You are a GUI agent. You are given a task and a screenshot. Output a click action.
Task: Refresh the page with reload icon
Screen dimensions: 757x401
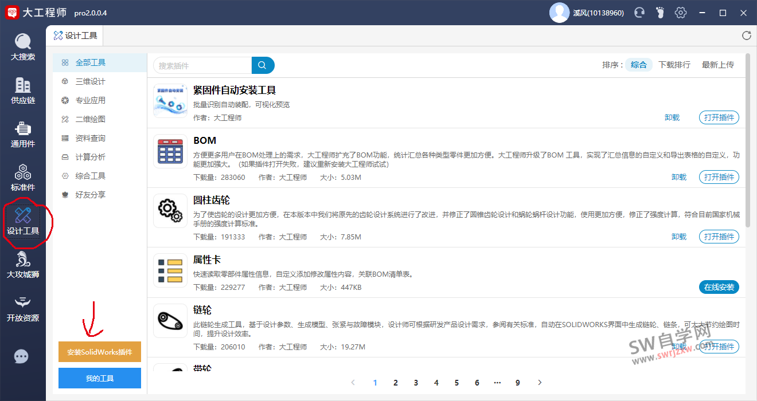[x=746, y=36]
